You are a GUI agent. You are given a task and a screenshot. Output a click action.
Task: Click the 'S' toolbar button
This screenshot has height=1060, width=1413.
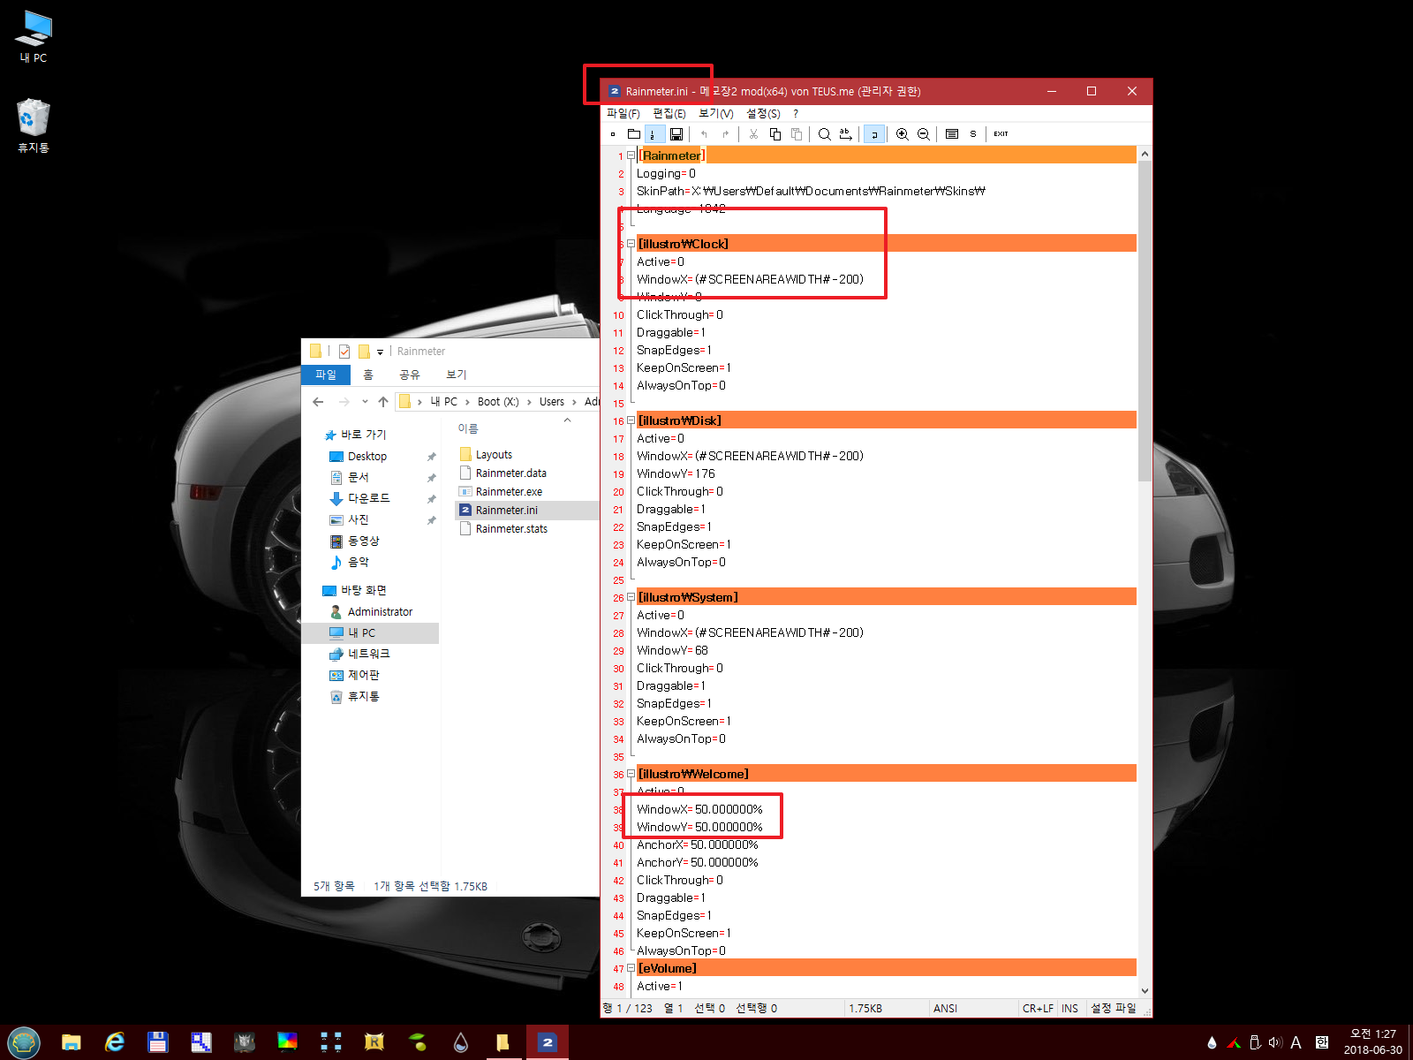973,134
